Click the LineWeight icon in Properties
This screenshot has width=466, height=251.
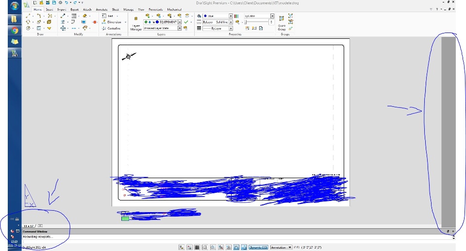(x=199, y=28)
